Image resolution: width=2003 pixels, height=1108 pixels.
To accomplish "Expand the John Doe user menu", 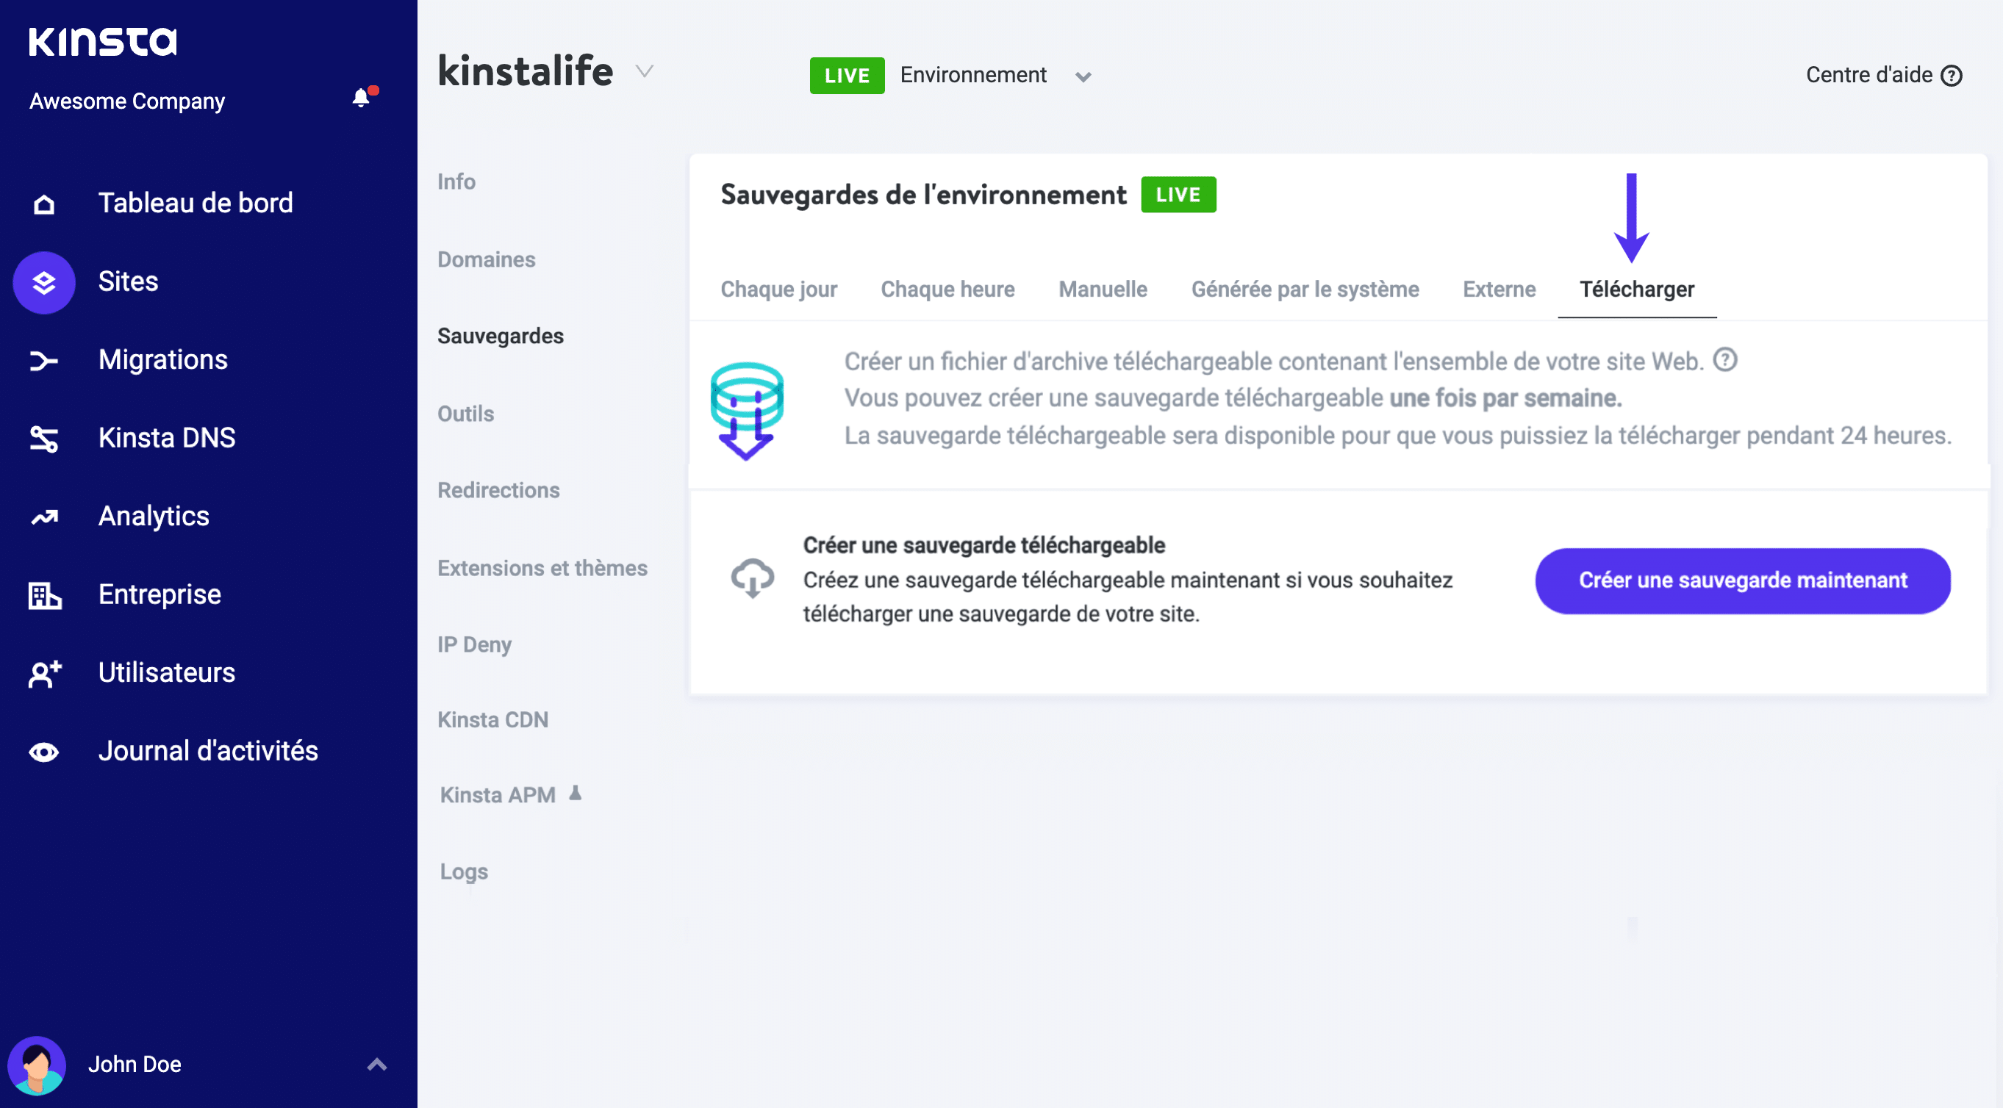I will [377, 1064].
